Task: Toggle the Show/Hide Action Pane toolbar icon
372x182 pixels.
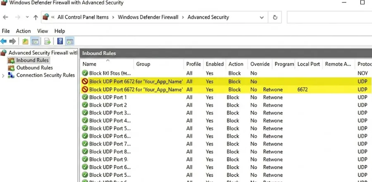Action: pyautogui.click(x=70, y=41)
